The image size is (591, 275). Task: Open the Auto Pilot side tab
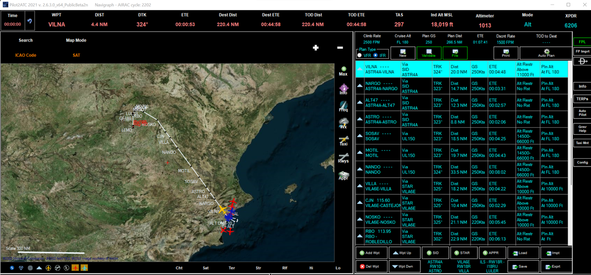582,112
